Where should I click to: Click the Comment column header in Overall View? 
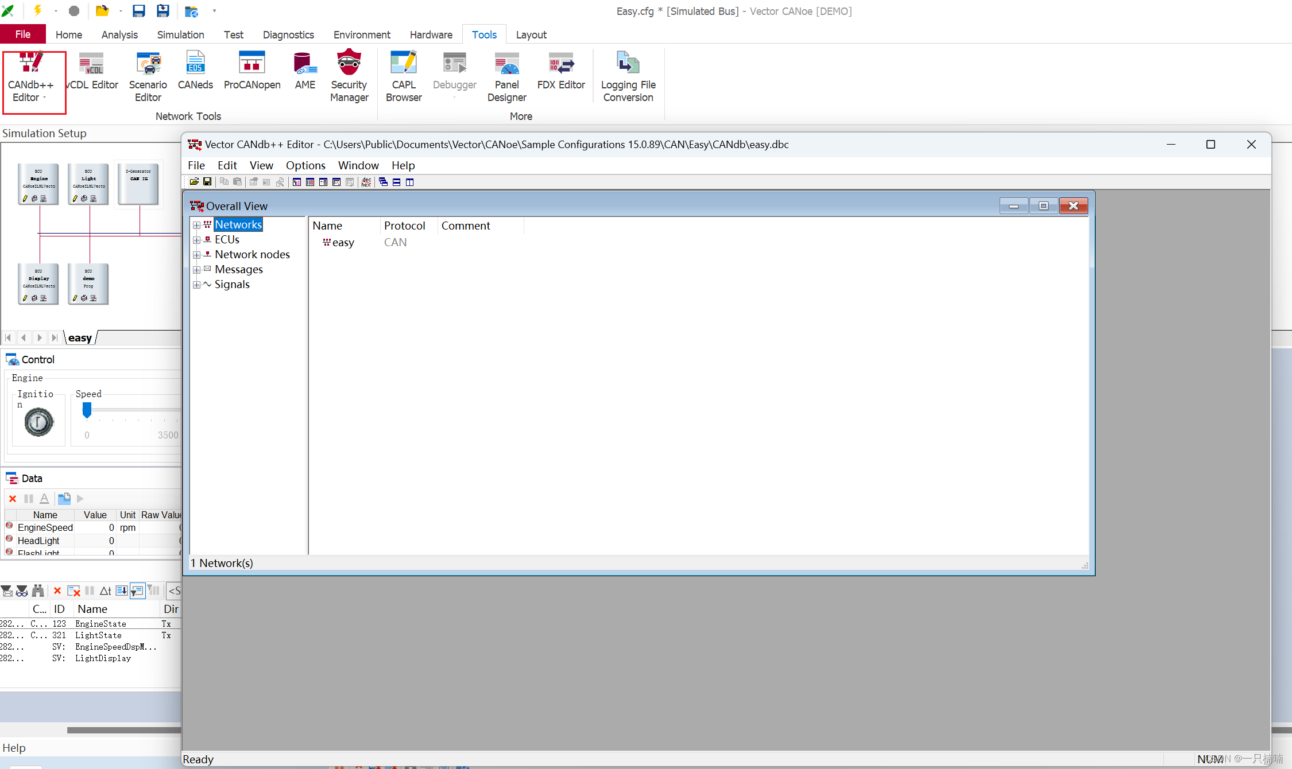click(481, 226)
